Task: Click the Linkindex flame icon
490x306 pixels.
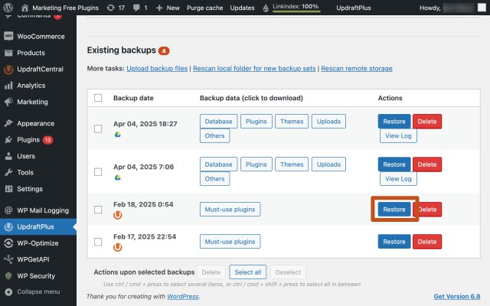Action: pyautogui.click(x=266, y=8)
